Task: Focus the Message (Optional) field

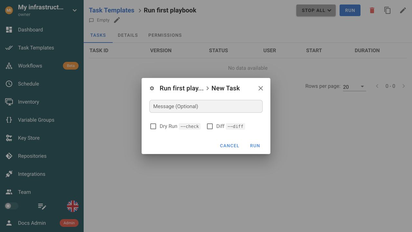Action: pos(206,106)
